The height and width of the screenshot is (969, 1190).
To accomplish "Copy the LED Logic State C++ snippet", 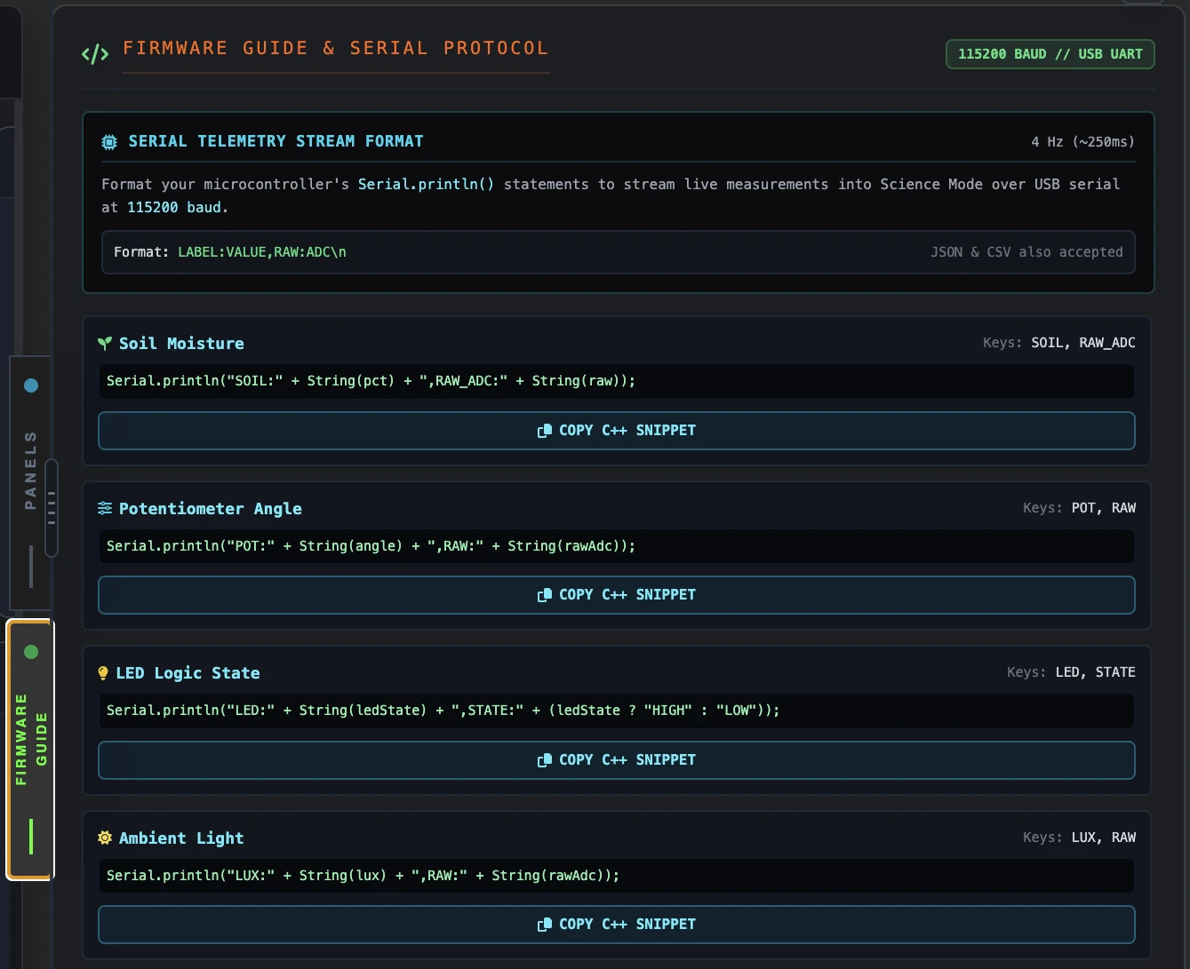I will coord(617,760).
